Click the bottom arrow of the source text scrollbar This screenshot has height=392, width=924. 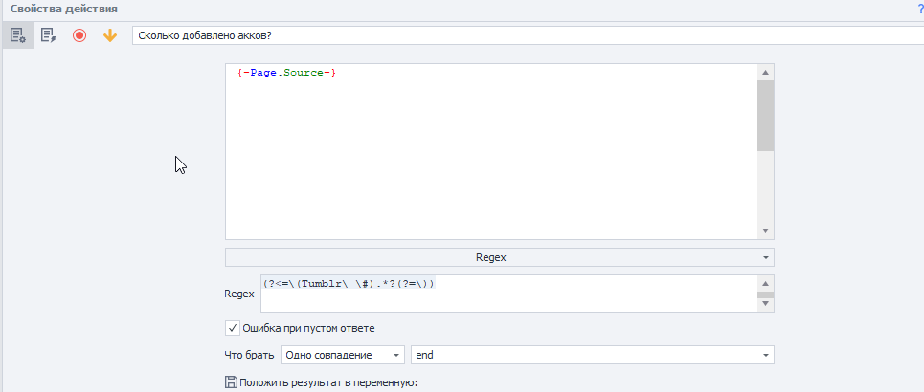point(765,231)
